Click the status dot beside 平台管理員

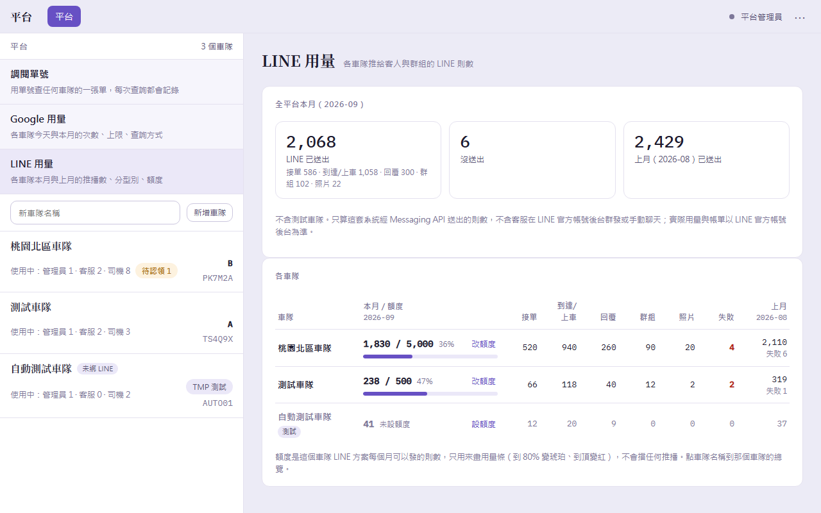(732, 17)
